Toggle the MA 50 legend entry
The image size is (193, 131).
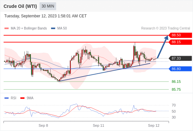point(59,28)
